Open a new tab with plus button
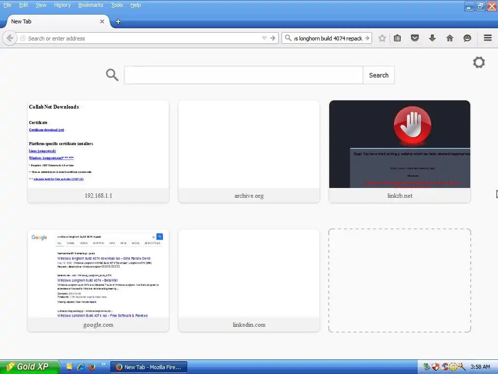The height and width of the screenshot is (374, 498). tap(118, 21)
